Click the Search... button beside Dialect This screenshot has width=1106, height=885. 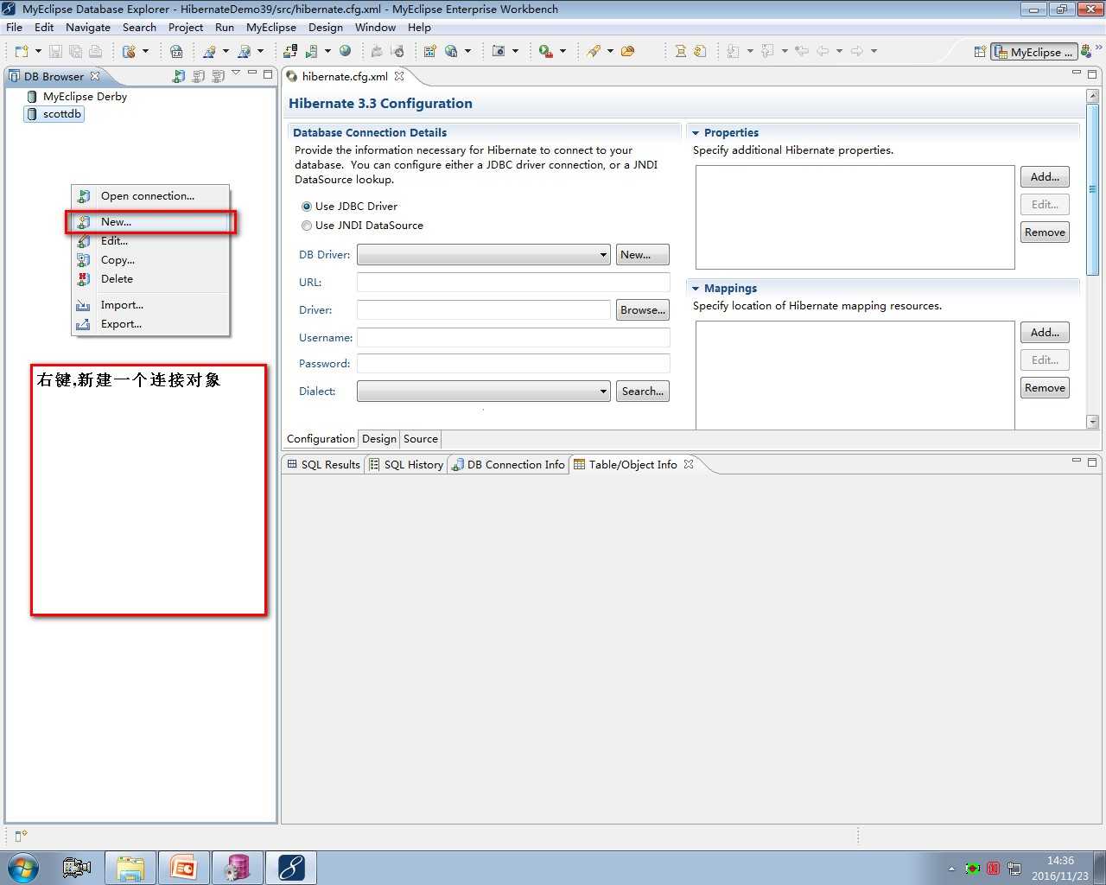[643, 392]
